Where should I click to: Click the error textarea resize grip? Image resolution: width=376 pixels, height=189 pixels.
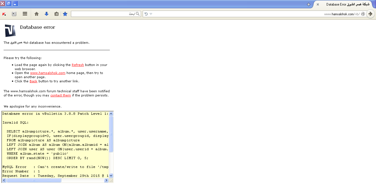tap(111, 180)
